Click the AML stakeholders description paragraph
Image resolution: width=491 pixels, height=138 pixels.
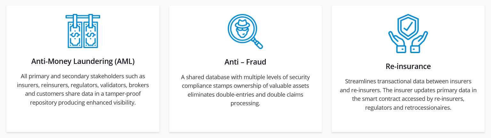(x=83, y=90)
